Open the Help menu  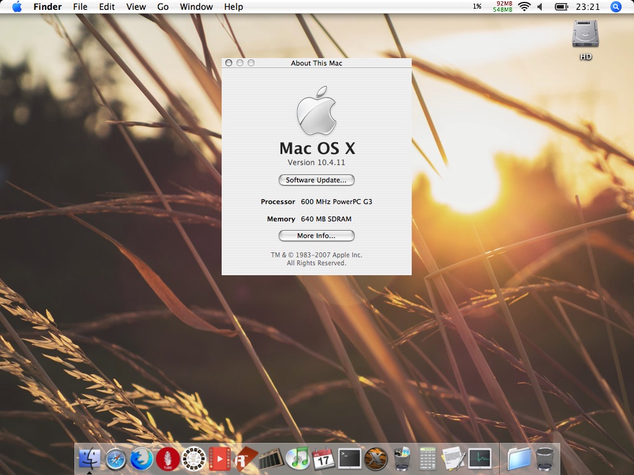(233, 6)
